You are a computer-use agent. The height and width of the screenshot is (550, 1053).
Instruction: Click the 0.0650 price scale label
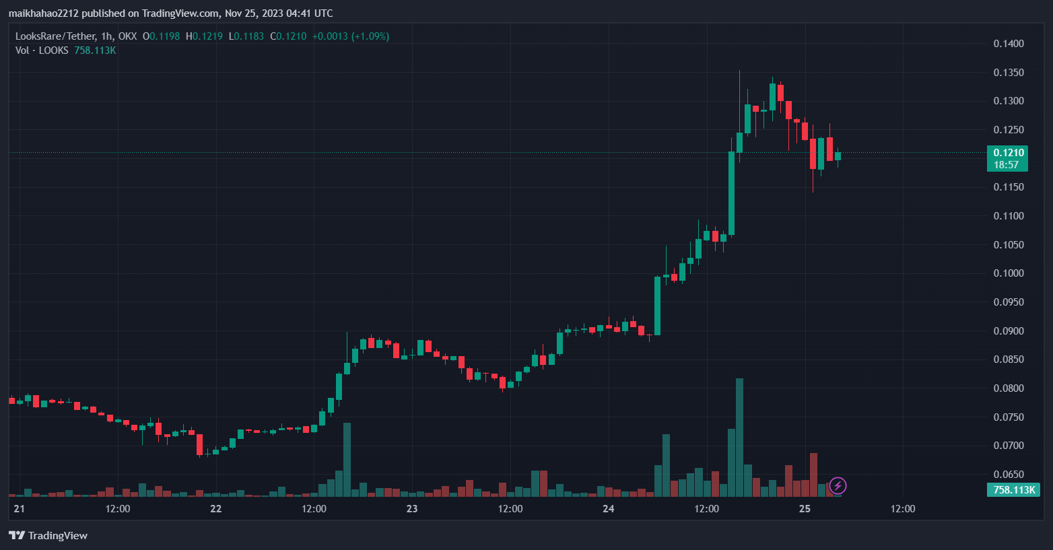1009,475
